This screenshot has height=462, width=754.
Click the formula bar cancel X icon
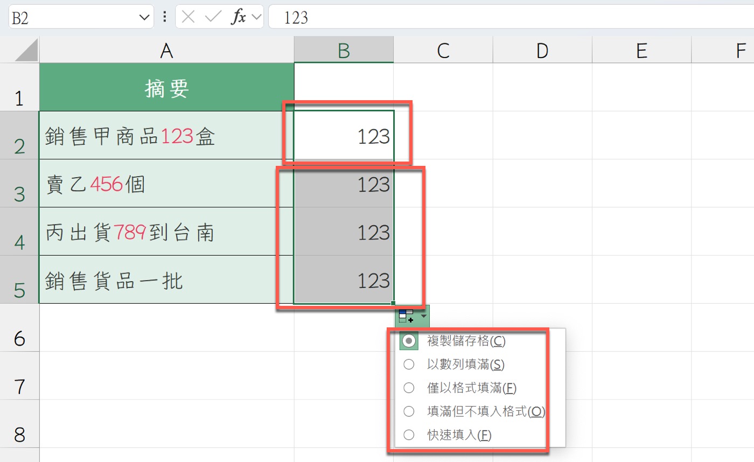(x=188, y=17)
